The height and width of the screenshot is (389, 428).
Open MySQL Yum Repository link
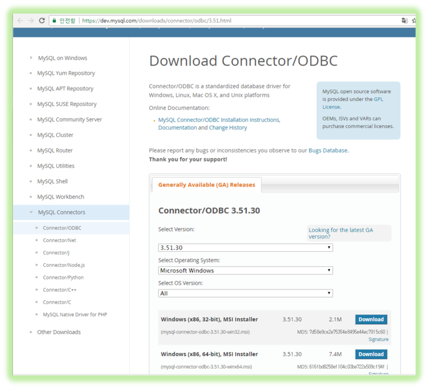(x=66, y=73)
